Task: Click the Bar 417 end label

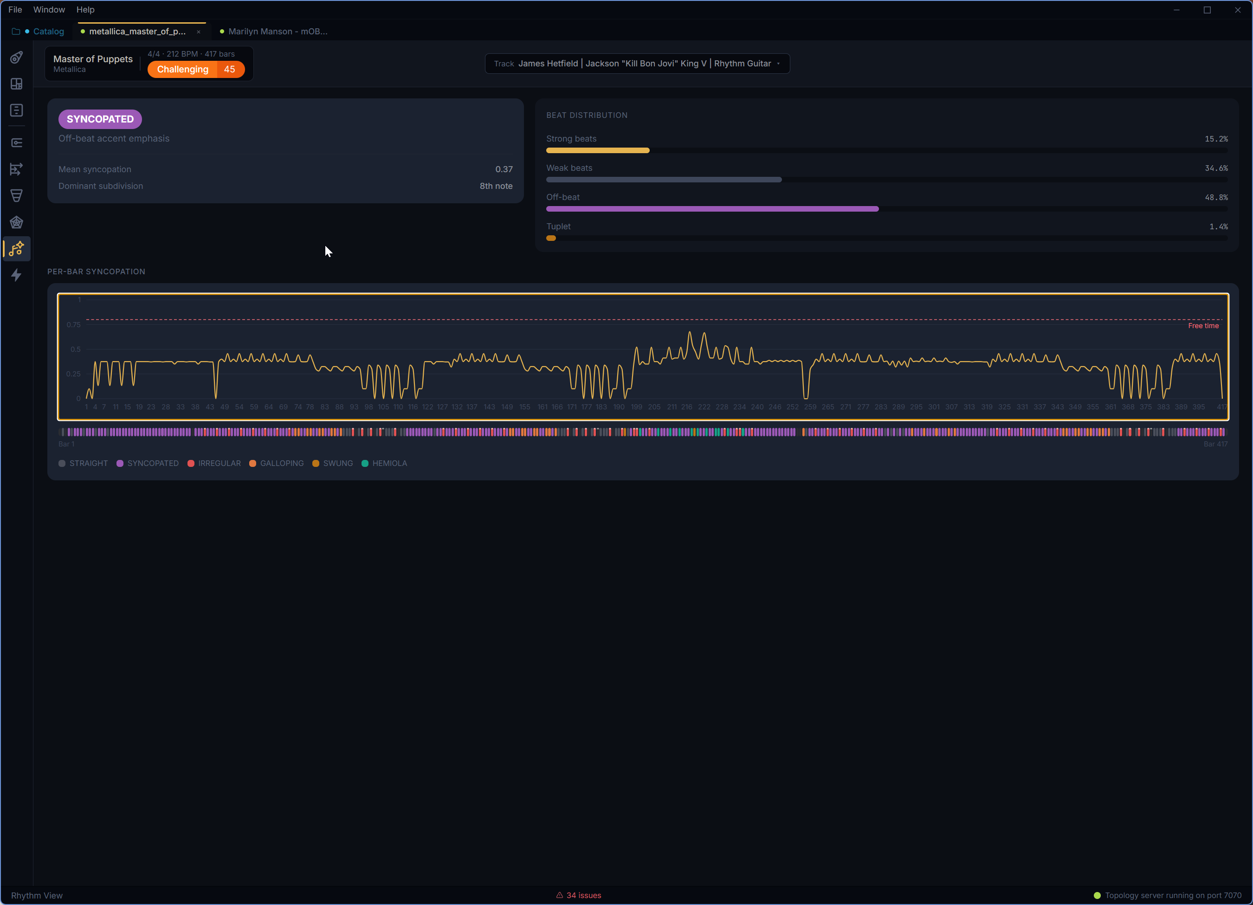Action: pos(1215,444)
